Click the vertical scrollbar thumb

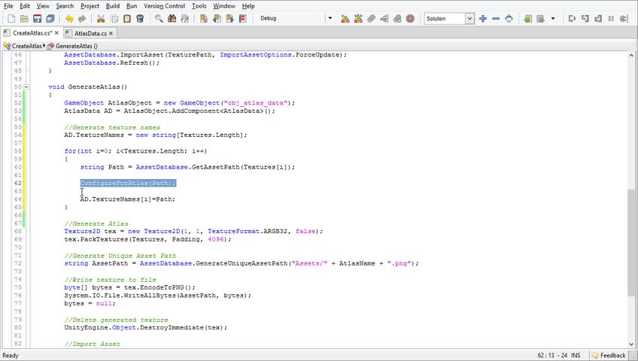click(631, 243)
